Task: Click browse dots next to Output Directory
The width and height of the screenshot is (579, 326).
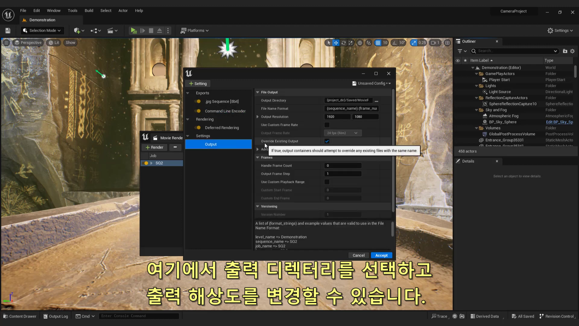Action: 376,101
